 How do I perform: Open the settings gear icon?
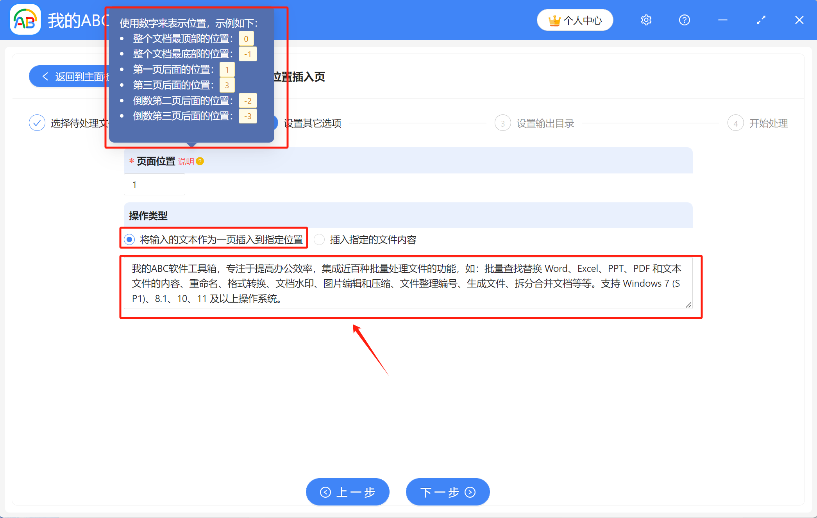coord(645,20)
